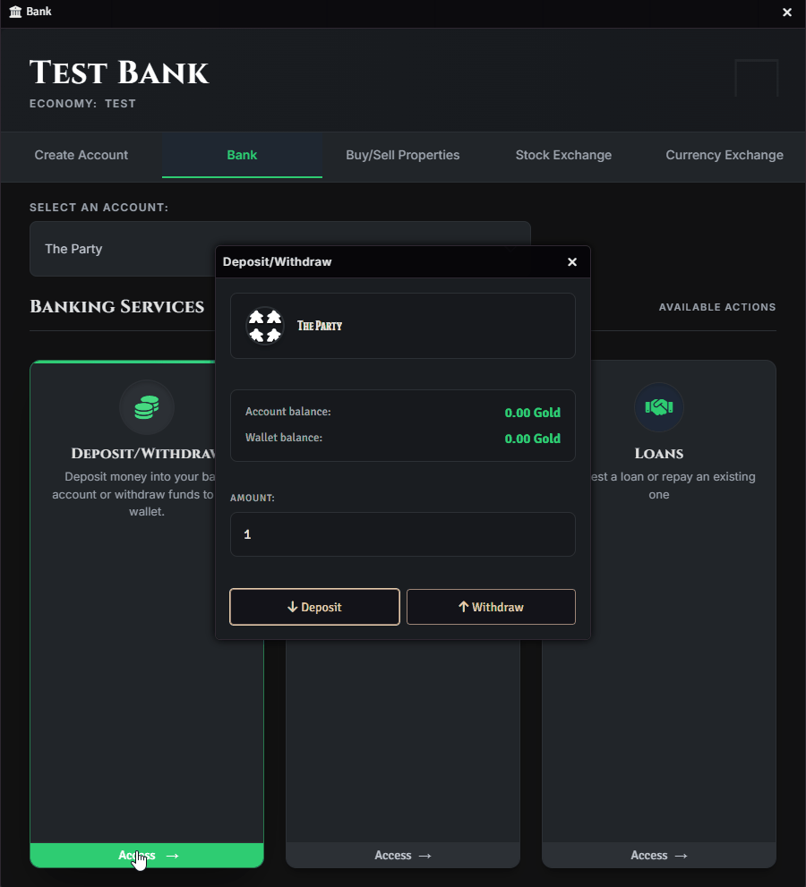Click the Wallet balance 0.00 Gold value

(x=532, y=439)
